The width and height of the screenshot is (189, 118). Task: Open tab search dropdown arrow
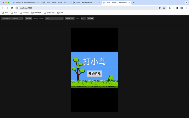tap(186, 3)
